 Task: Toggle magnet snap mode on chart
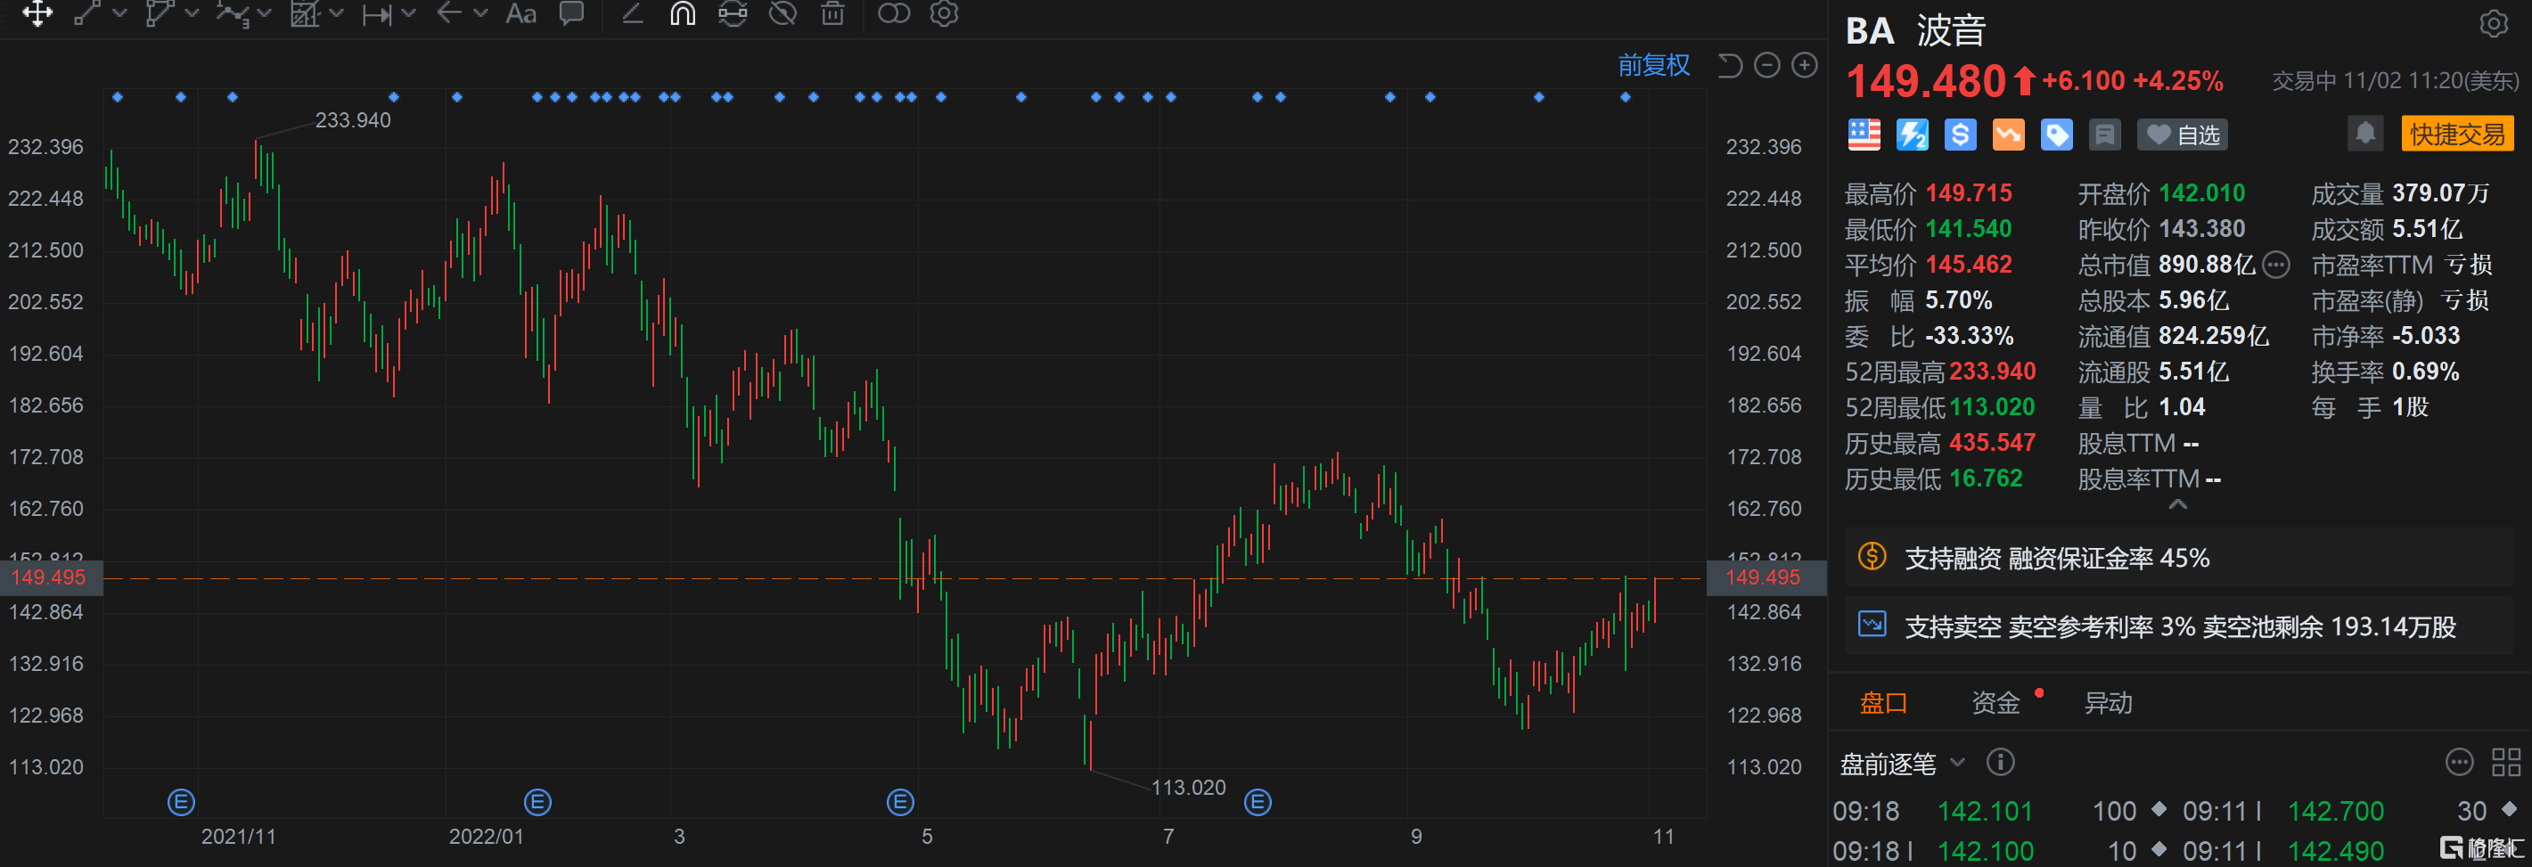point(682,12)
